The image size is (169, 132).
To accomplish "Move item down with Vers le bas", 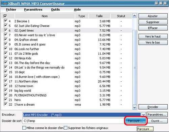I will tap(153, 42).
